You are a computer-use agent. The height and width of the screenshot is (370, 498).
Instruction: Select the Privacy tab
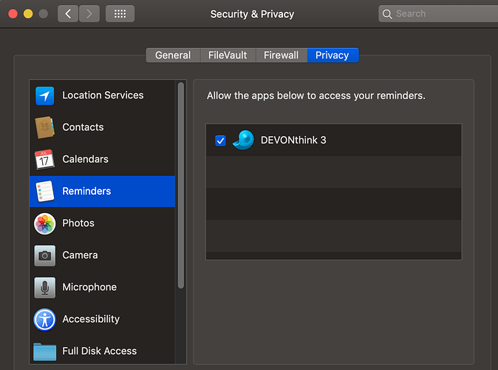click(x=332, y=55)
